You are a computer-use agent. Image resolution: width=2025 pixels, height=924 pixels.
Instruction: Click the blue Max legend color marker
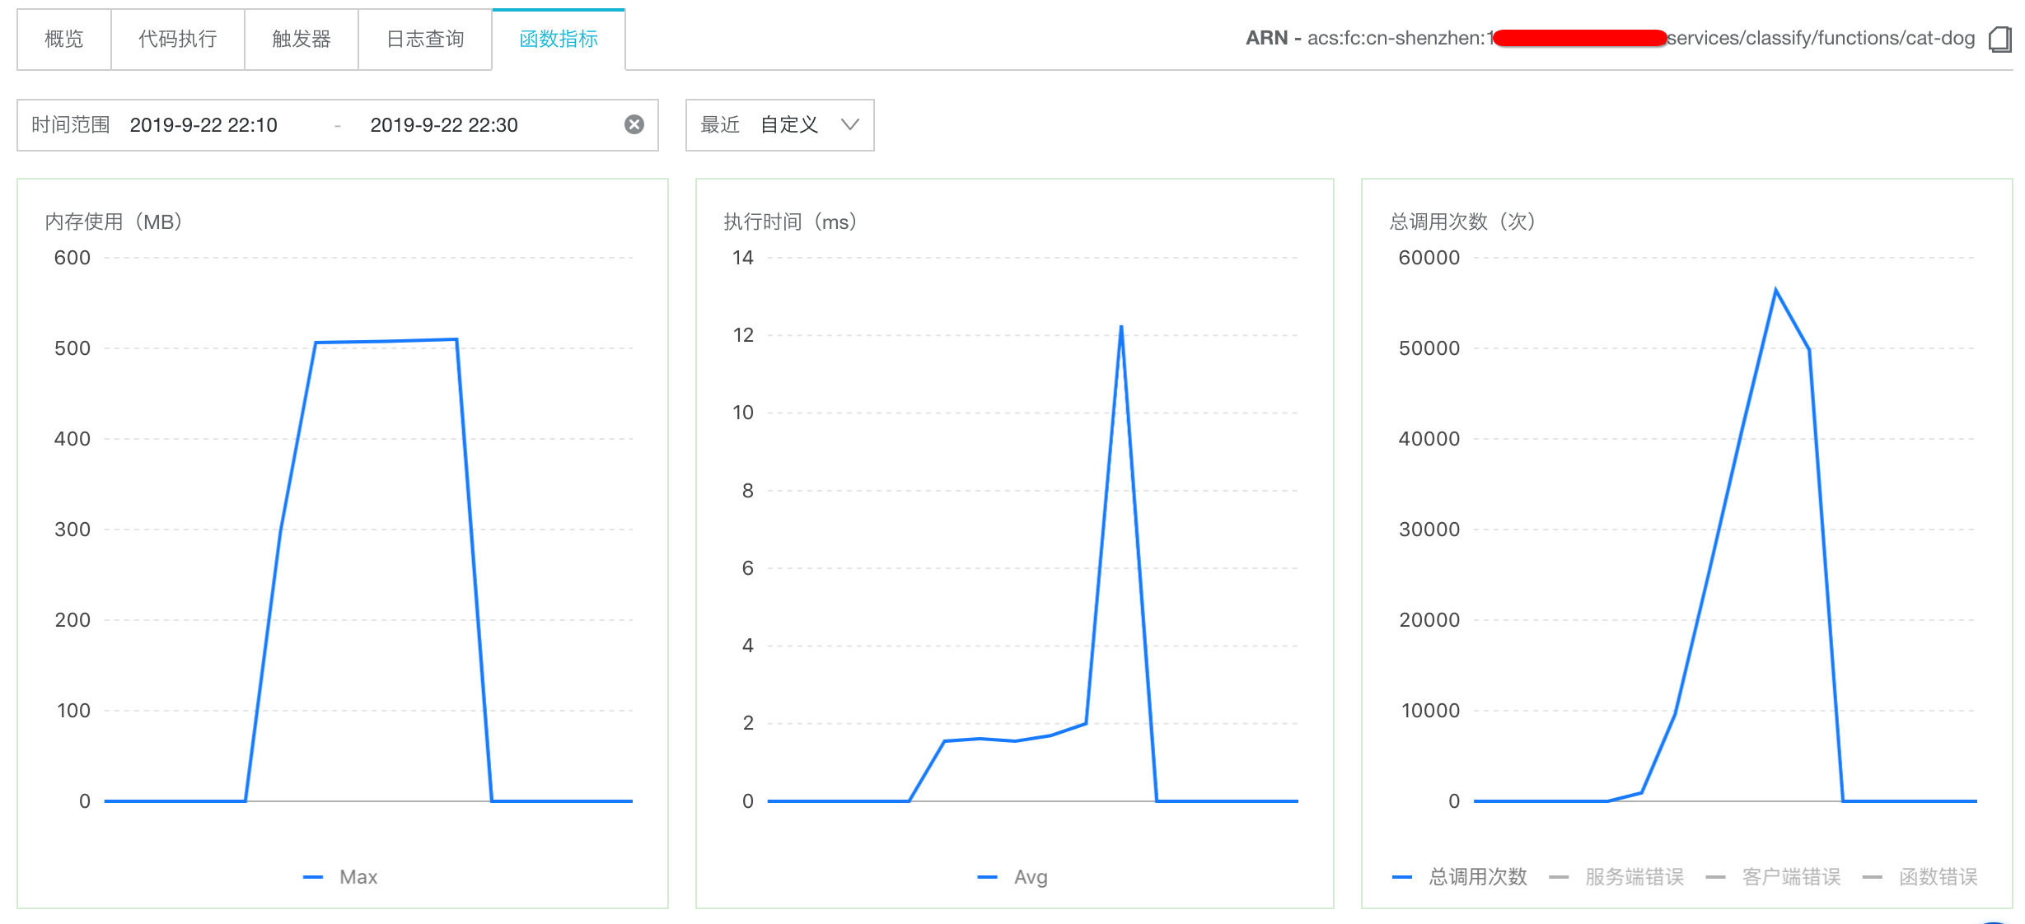tap(313, 877)
